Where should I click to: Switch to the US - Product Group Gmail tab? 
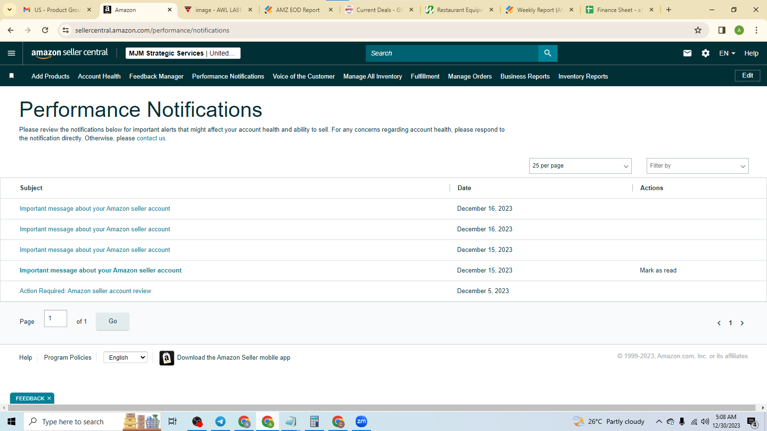(x=57, y=10)
